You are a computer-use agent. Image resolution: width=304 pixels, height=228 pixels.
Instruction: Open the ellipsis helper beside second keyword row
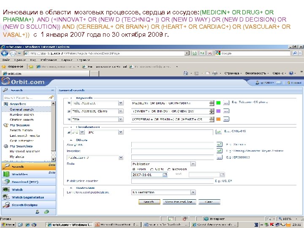click(226, 111)
